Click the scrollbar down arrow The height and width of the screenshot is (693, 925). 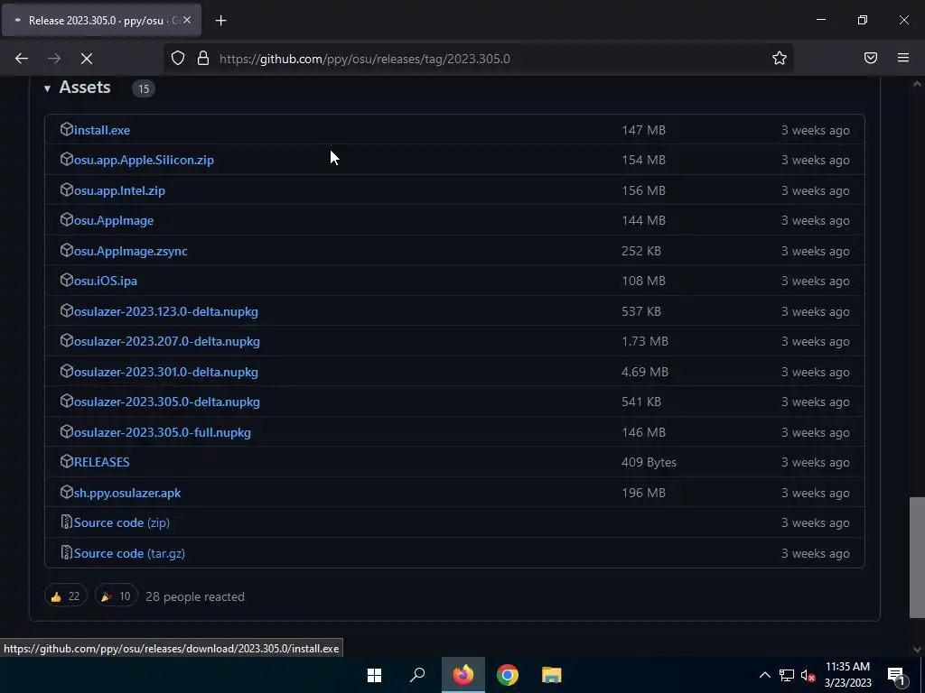[918, 650]
